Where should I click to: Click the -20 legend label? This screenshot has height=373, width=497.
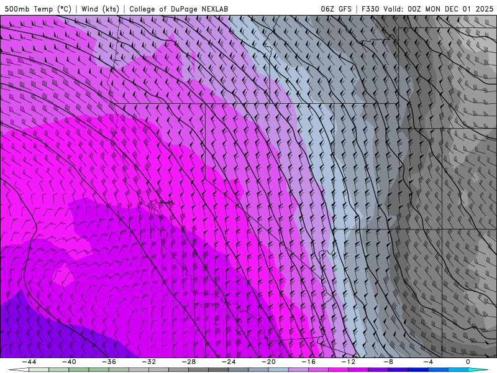pyautogui.click(x=268, y=362)
